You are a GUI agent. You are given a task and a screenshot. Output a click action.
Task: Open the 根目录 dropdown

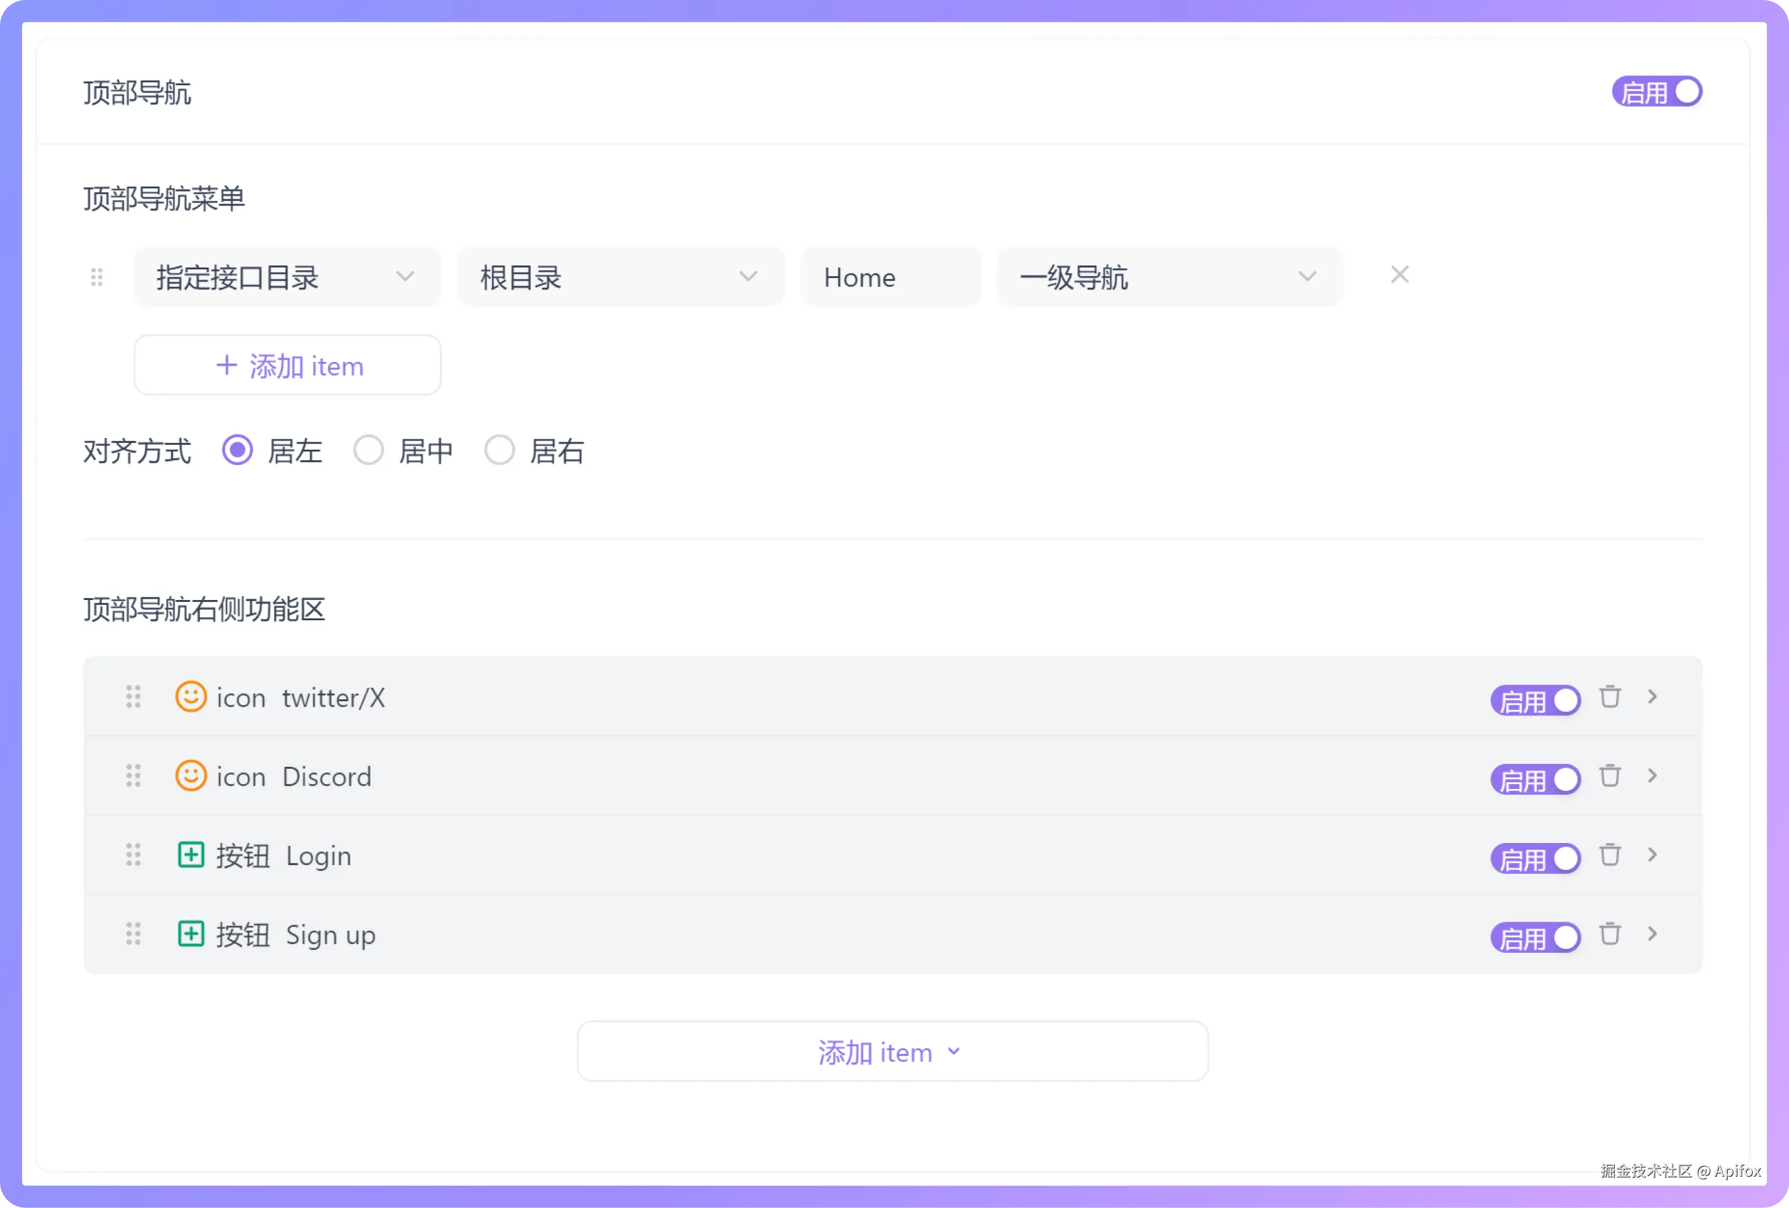[620, 277]
